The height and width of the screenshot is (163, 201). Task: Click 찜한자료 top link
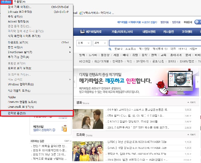click(164, 22)
